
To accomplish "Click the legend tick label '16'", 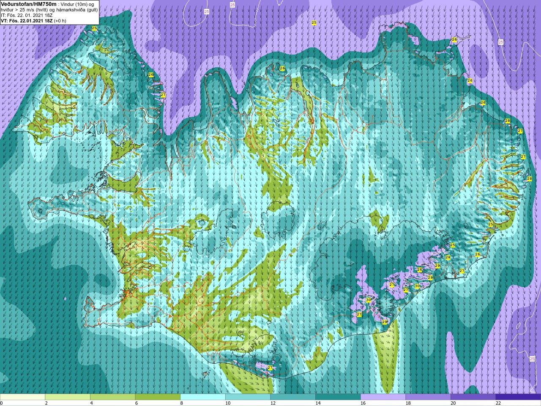I will click(x=363, y=403).
